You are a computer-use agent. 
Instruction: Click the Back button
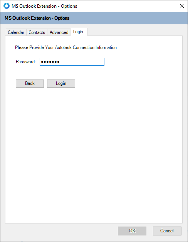tap(30, 83)
